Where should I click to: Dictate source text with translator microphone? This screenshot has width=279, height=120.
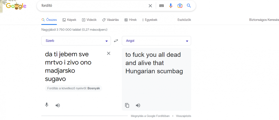point(47,105)
